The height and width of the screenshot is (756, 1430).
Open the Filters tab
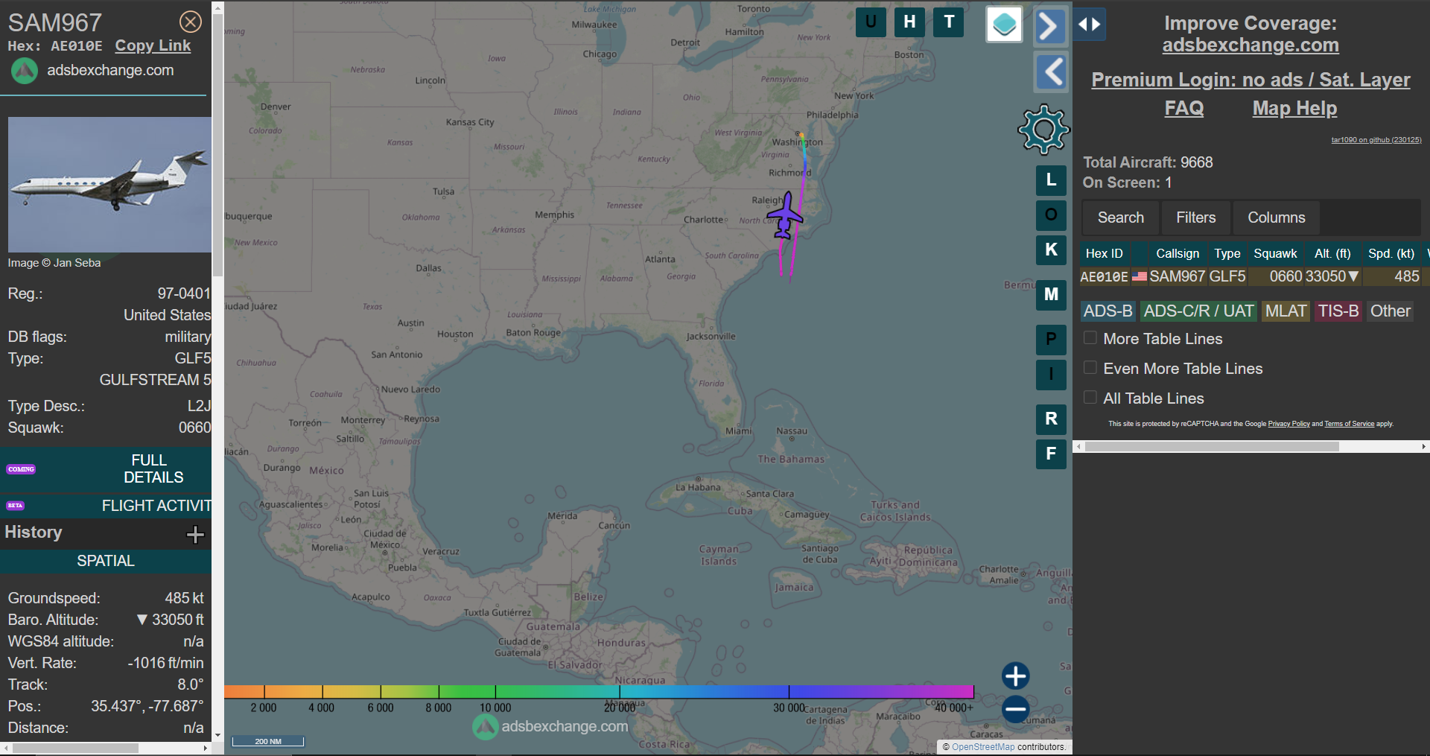coord(1195,217)
